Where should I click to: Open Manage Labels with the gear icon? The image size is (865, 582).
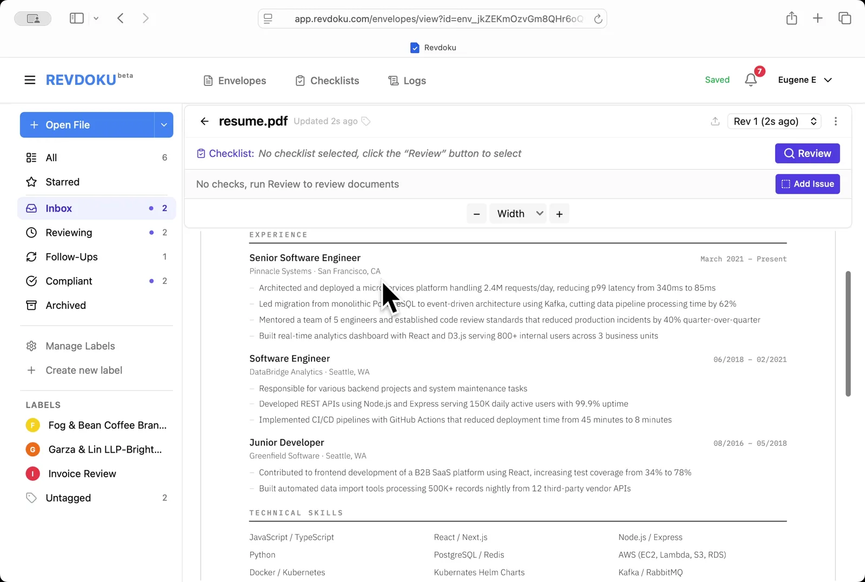[x=32, y=346]
